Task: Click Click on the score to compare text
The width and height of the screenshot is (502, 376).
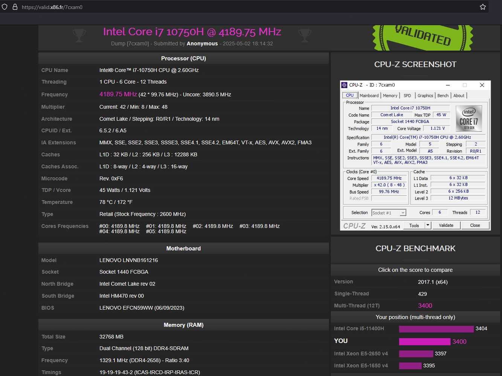Action: click(415, 270)
